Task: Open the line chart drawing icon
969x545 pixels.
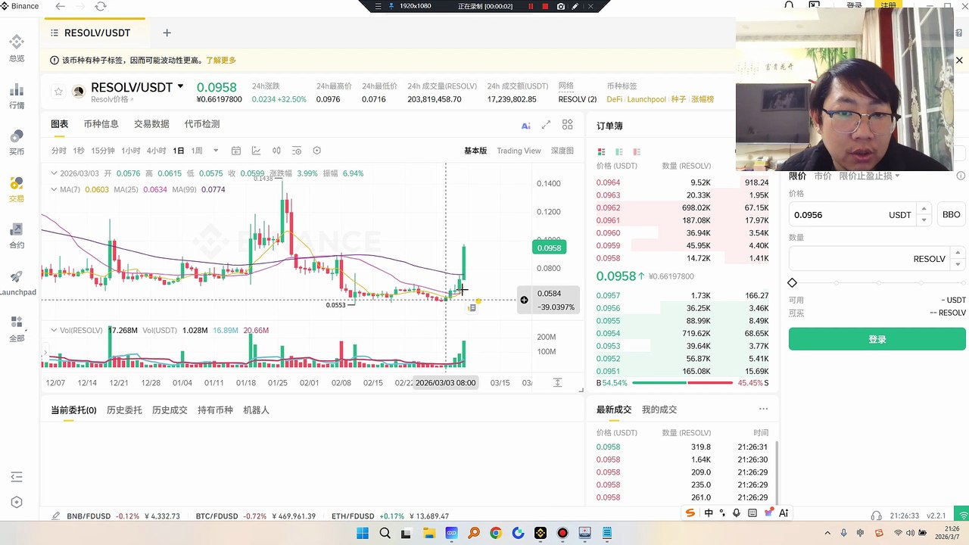Action: click(257, 151)
